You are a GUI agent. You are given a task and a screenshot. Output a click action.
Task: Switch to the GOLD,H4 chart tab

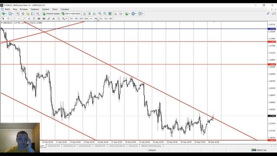click(x=133, y=146)
